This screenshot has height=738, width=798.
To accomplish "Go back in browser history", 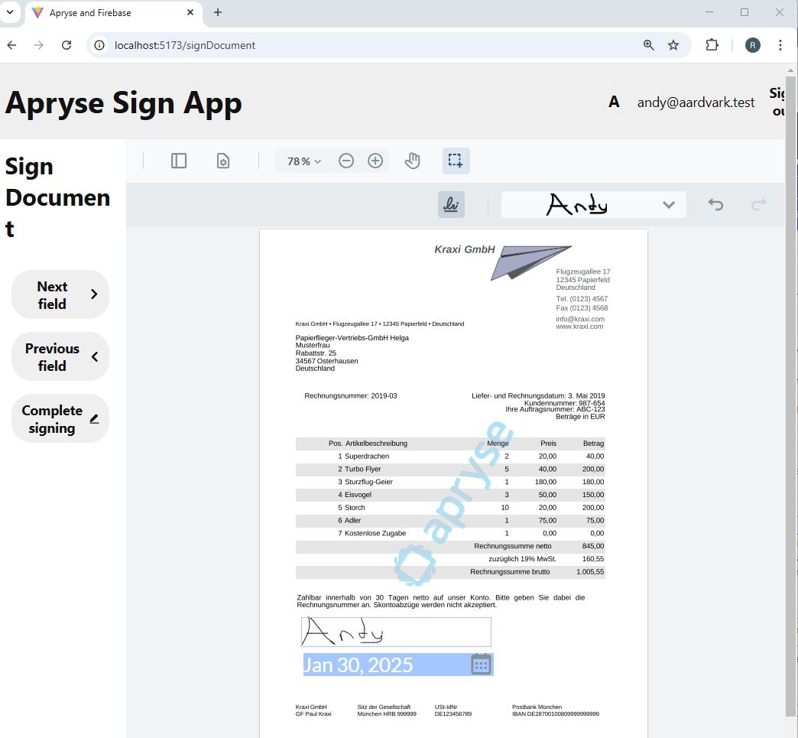I will (11, 45).
